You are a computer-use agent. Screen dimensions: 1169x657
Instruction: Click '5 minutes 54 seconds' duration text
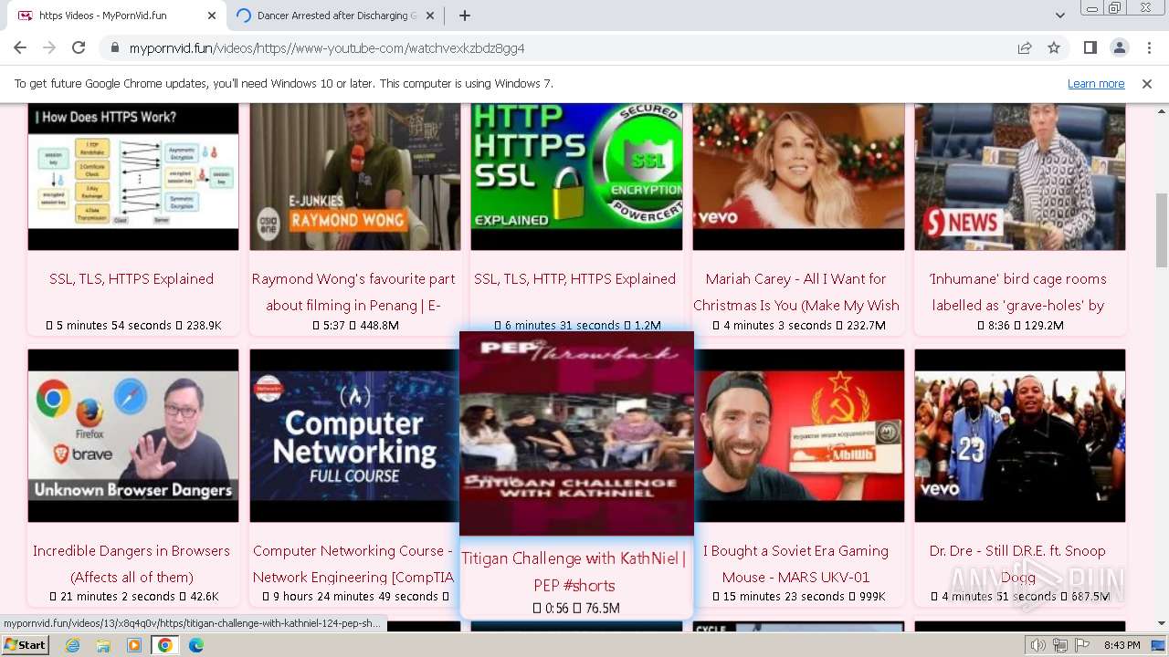coord(114,326)
